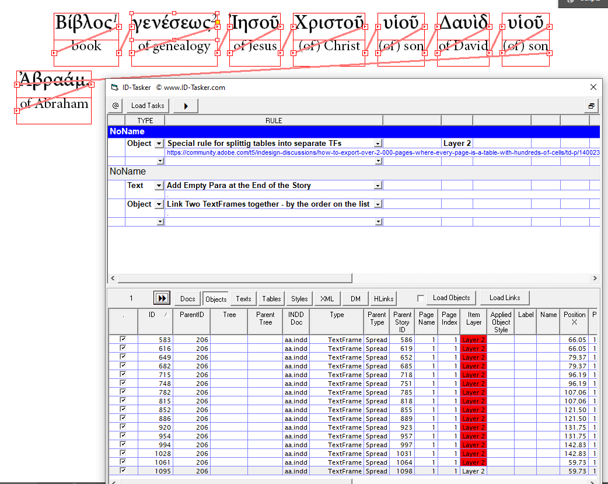Screen dimensions: 608x484
Task: Click the horizontal scrollbar below the rules list
Action: click(233, 278)
